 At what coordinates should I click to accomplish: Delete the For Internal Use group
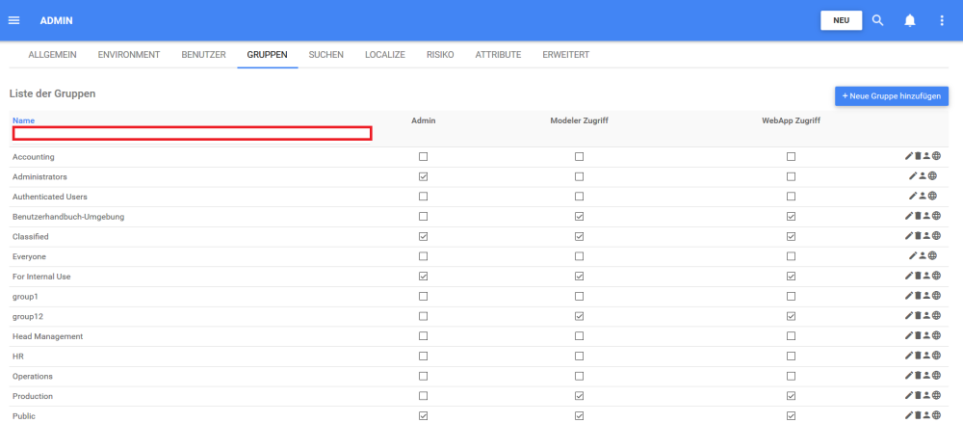pos(918,276)
